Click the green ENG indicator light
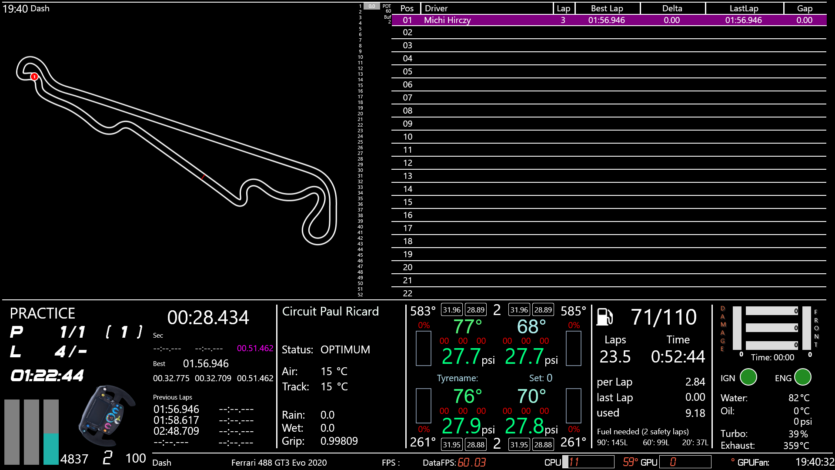The image size is (835, 470). (802, 377)
